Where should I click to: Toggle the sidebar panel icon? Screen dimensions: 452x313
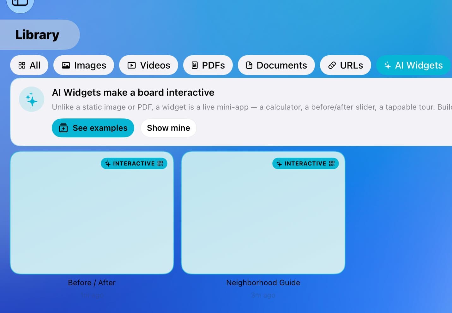click(20, 3)
